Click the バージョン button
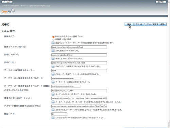 pyautogui.click(x=7, y=2)
